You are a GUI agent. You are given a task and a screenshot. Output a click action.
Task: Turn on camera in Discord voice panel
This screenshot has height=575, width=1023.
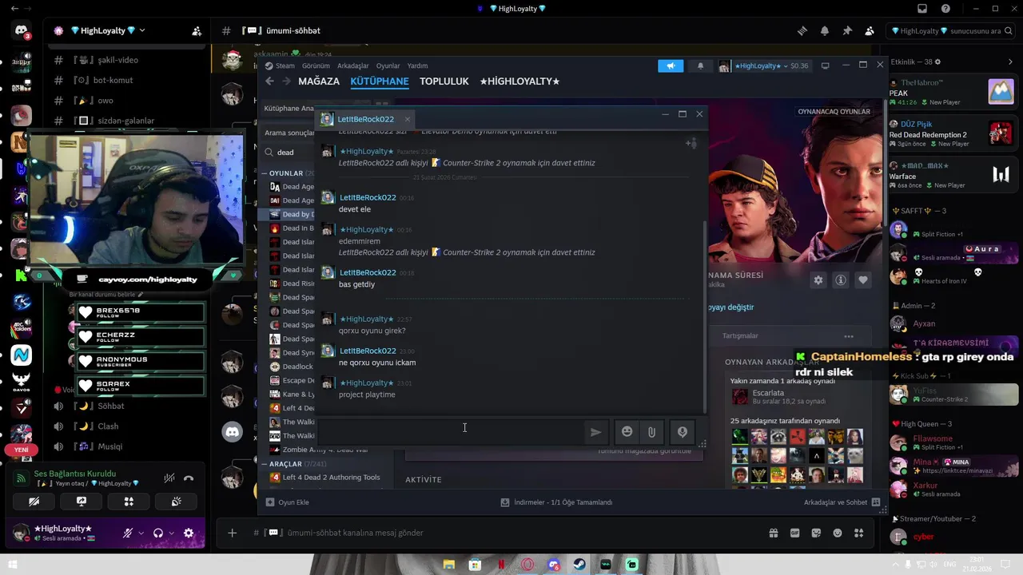click(x=34, y=502)
